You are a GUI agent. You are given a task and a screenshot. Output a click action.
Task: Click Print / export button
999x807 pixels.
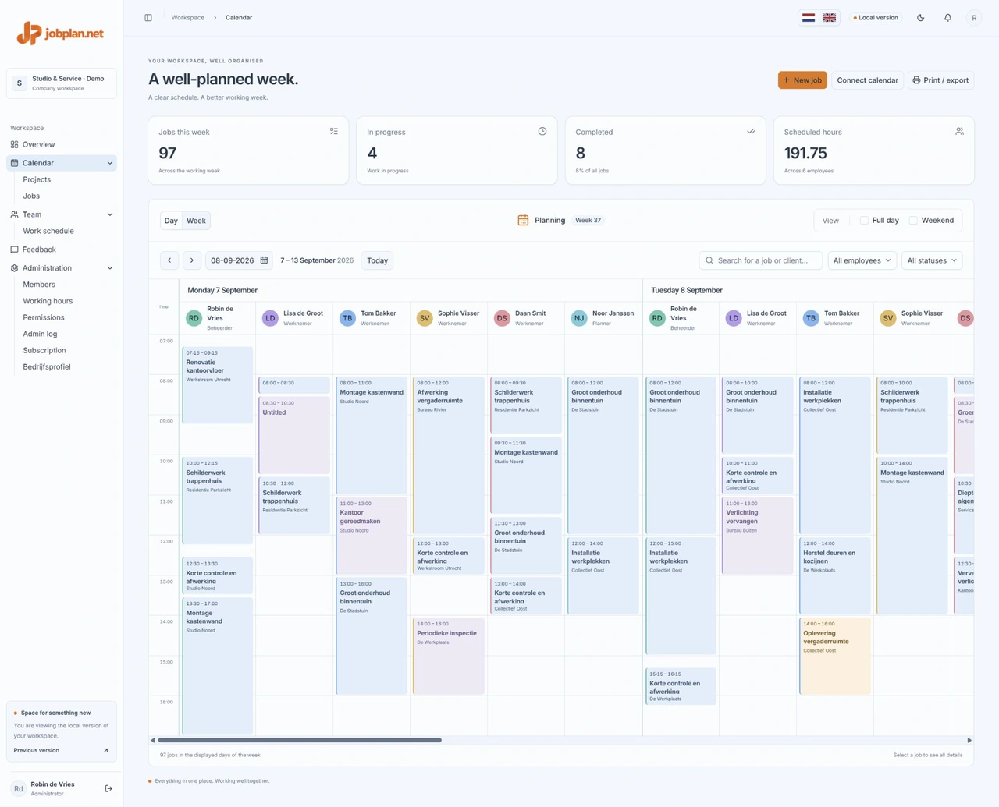tap(940, 80)
